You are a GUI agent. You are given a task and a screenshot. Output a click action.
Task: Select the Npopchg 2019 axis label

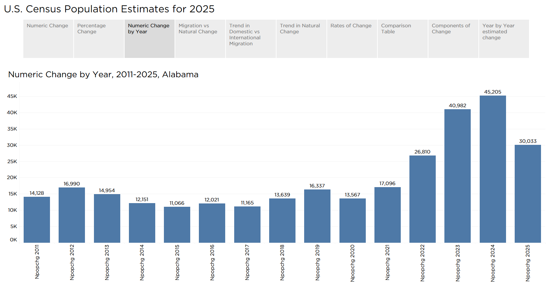point(317,263)
